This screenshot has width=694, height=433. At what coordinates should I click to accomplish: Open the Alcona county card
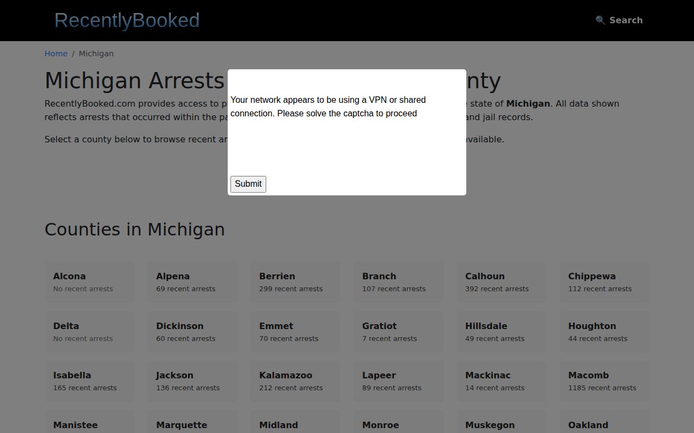tap(89, 282)
